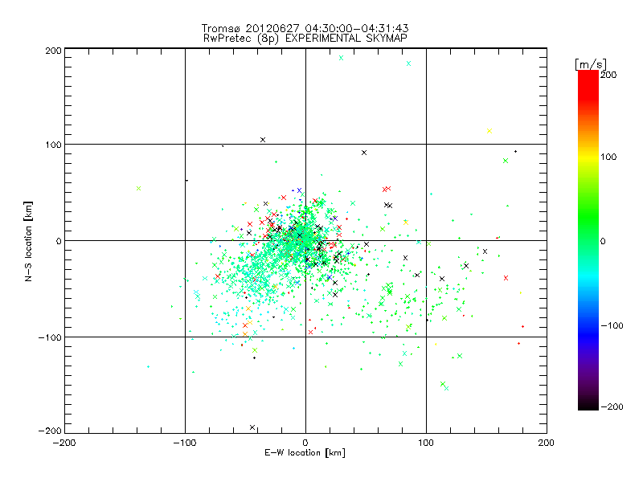The height and width of the screenshot is (482, 643).
Task: Click the y-axis tick label '200' at top left
Action: tap(53, 51)
